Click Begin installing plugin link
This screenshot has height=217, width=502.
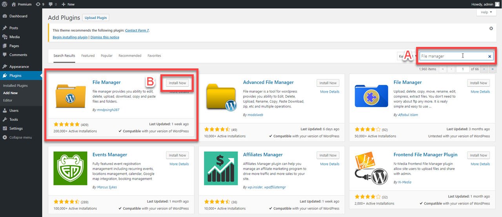(70, 37)
